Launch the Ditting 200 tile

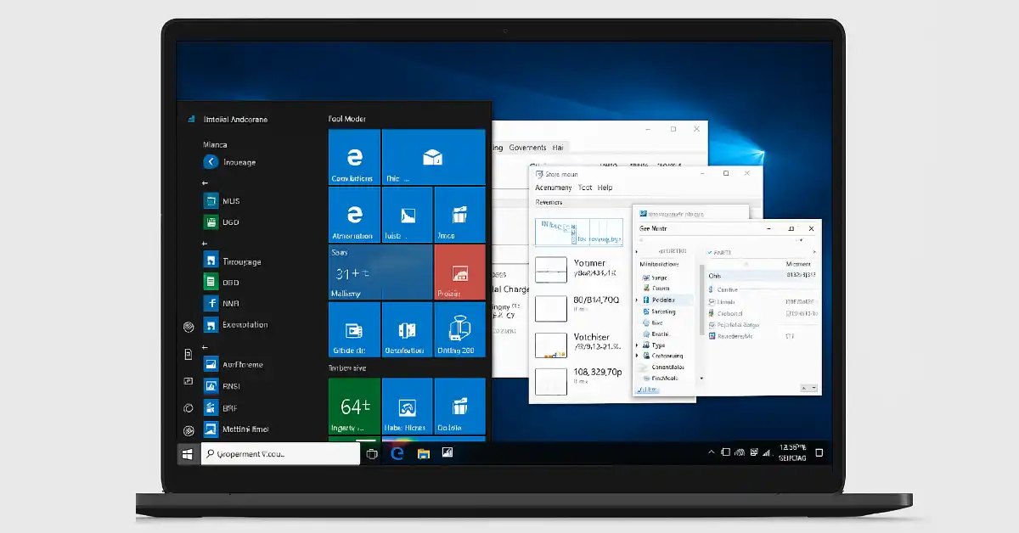coord(459,329)
